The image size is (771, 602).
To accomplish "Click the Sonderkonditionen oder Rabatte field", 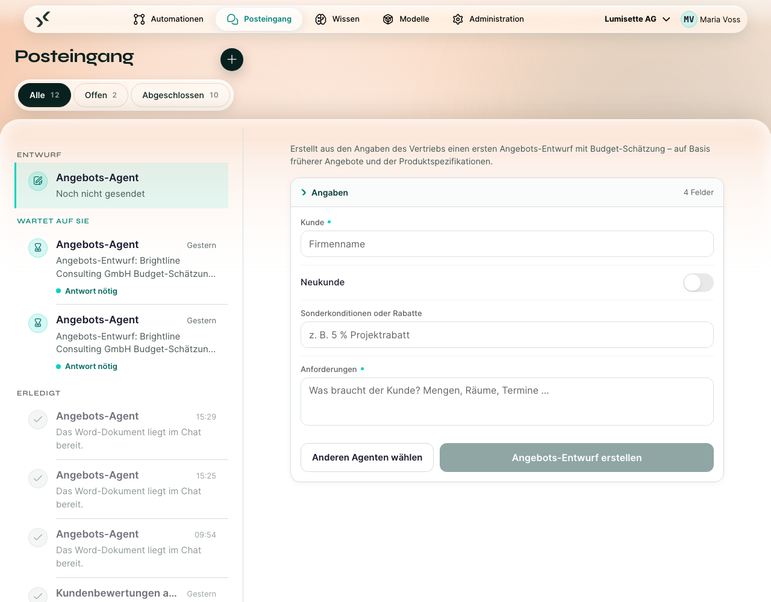I will 507,335.
